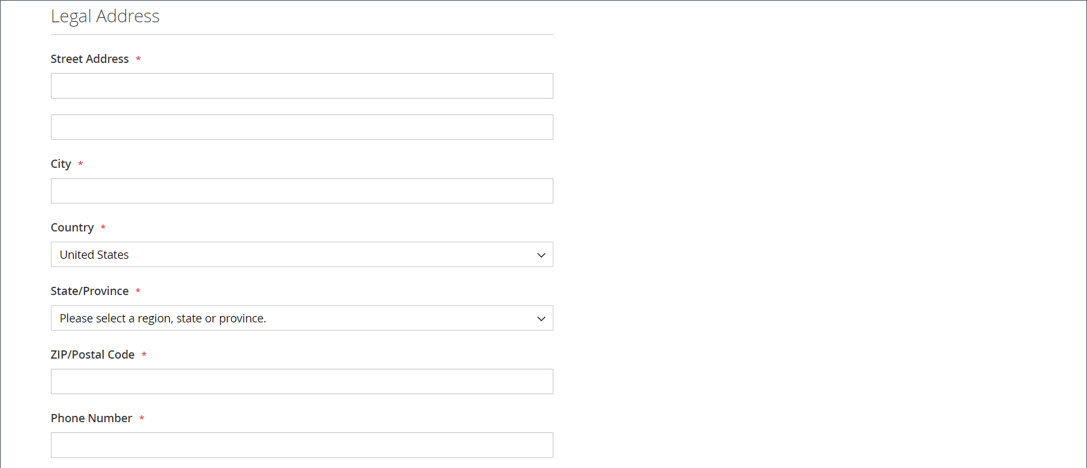This screenshot has width=1087, height=468.
Task: Focus the City text field
Action: [x=301, y=191]
